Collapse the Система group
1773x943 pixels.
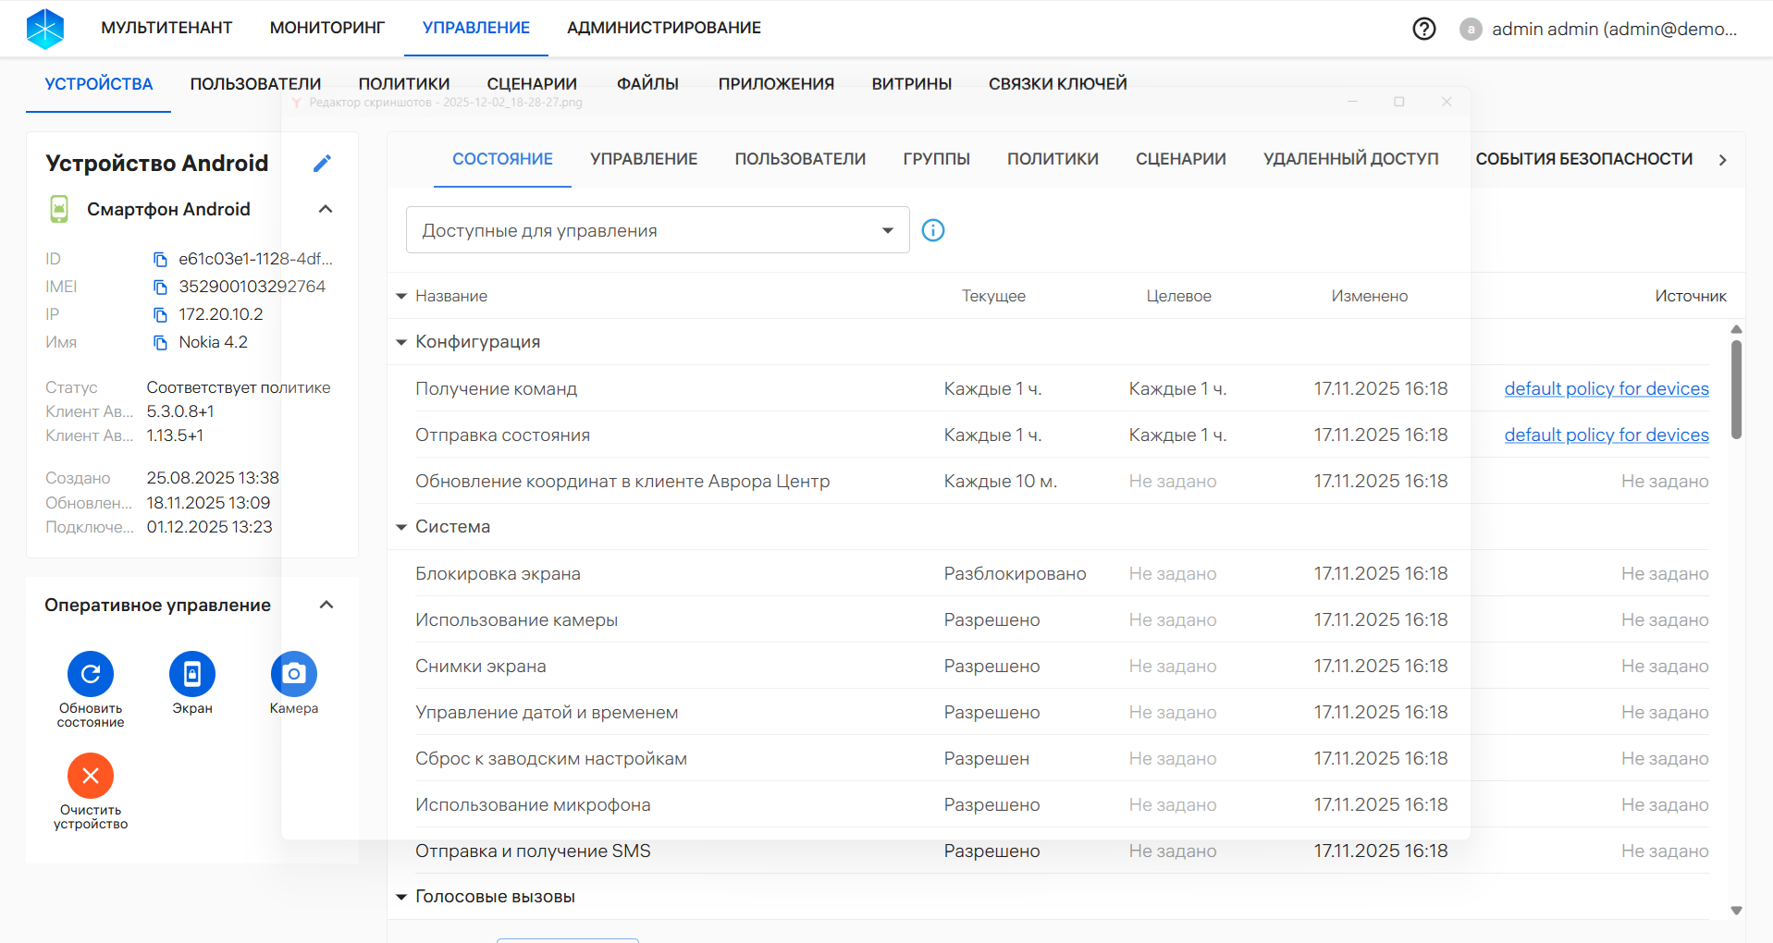coord(401,527)
